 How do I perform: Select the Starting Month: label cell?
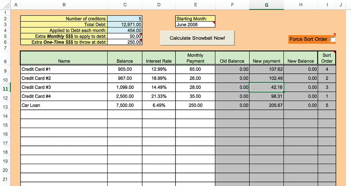pyautogui.click(x=195, y=19)
